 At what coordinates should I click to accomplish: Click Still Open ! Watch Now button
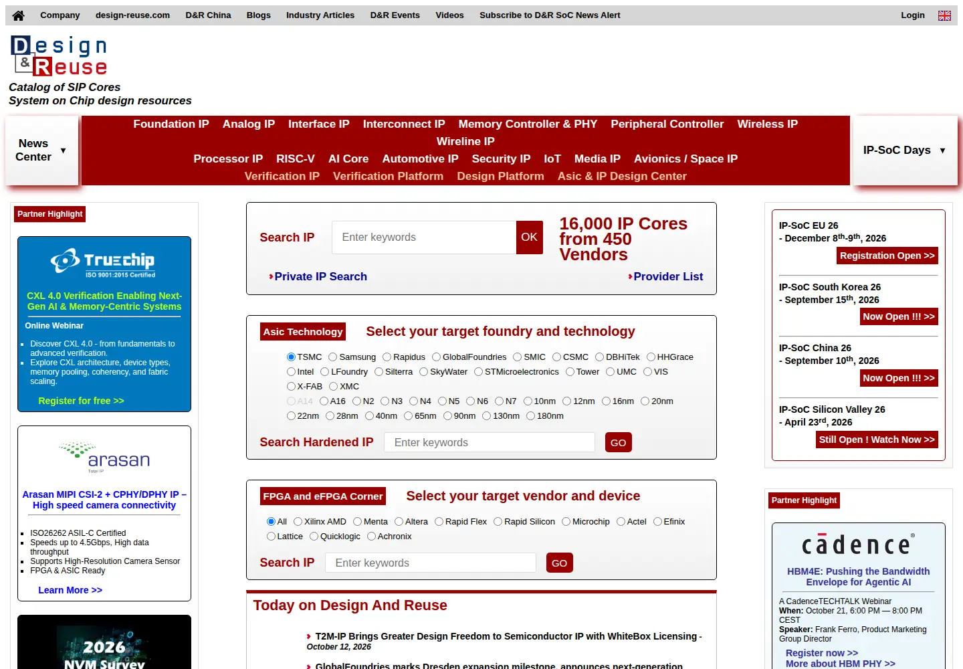pyautogui.click(x=877, y=440)
